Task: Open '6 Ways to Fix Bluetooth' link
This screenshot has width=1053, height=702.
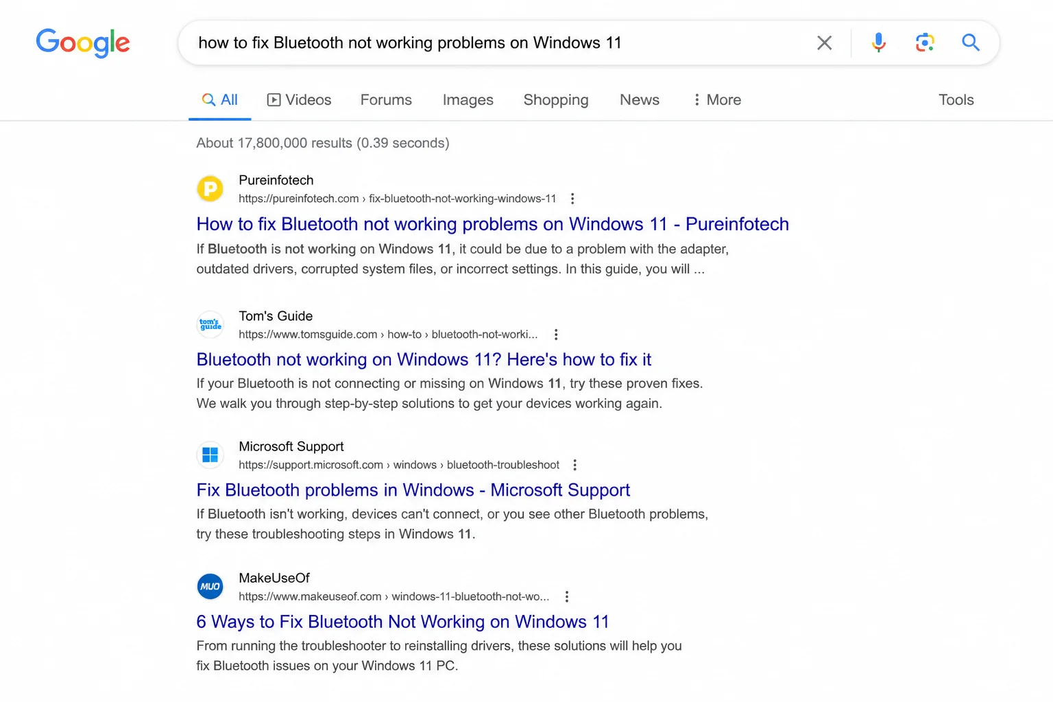Action: coord(402,622)
